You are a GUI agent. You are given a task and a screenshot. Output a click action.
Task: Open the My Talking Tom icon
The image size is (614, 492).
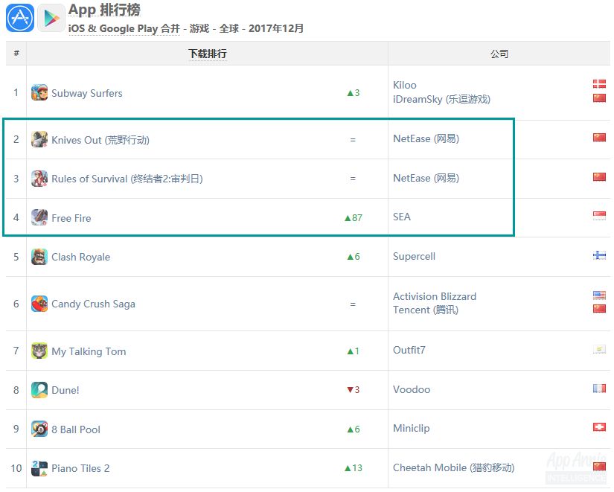(39, 351)
